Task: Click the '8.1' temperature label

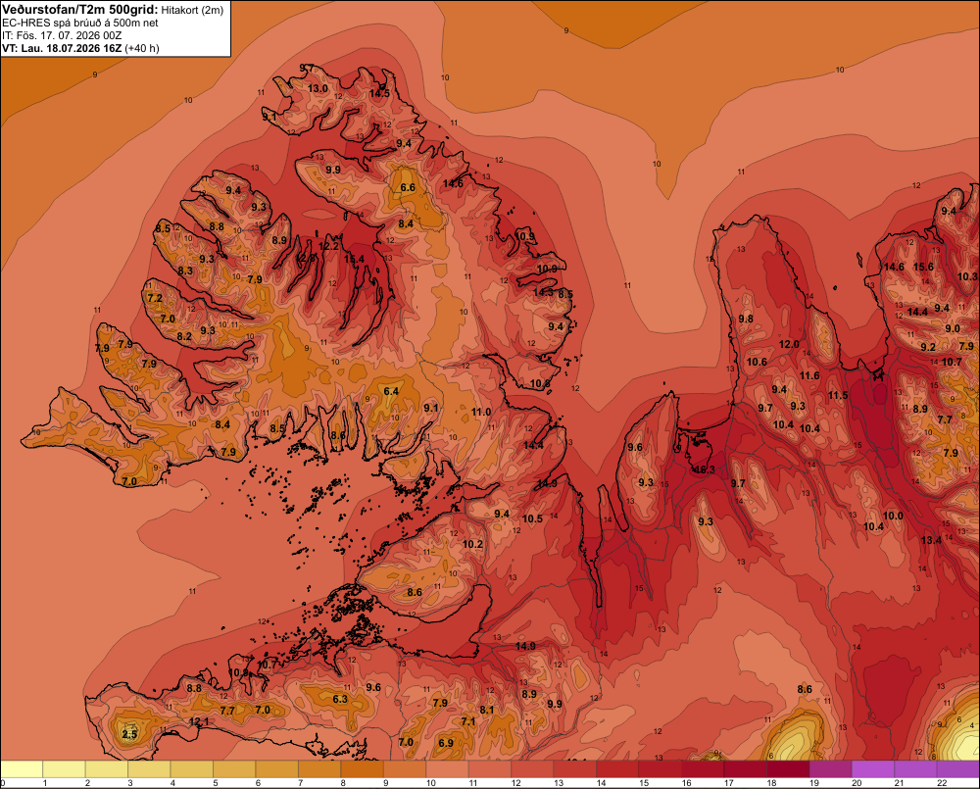Action: (487, 711)
